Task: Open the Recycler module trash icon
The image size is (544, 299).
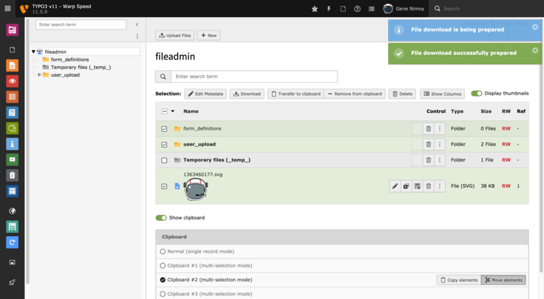Action: pos(12,175)
